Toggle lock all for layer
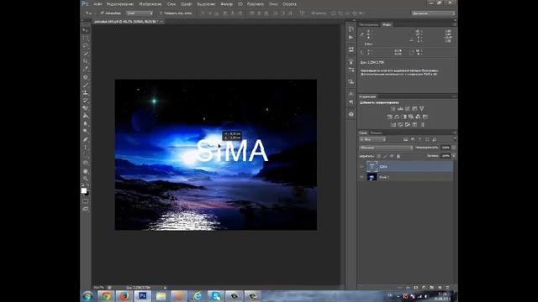The width and height of the screenshot is (538, 302). pos(398,156)
